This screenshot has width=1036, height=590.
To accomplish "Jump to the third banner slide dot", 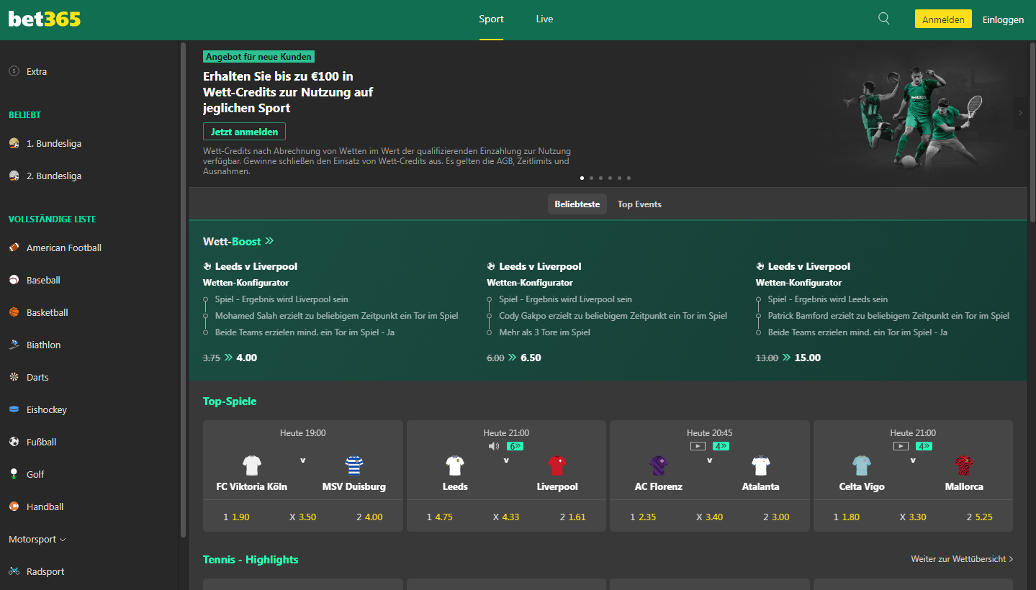I will coord(600,178).
